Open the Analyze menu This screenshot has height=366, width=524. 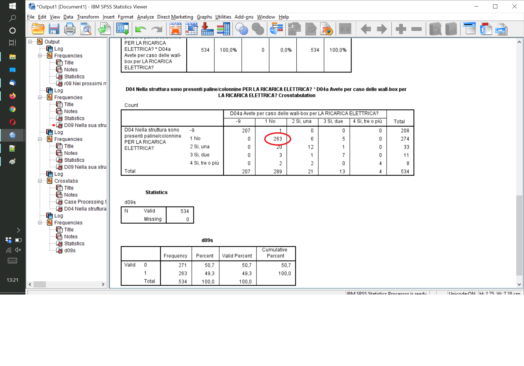[145, 17]
